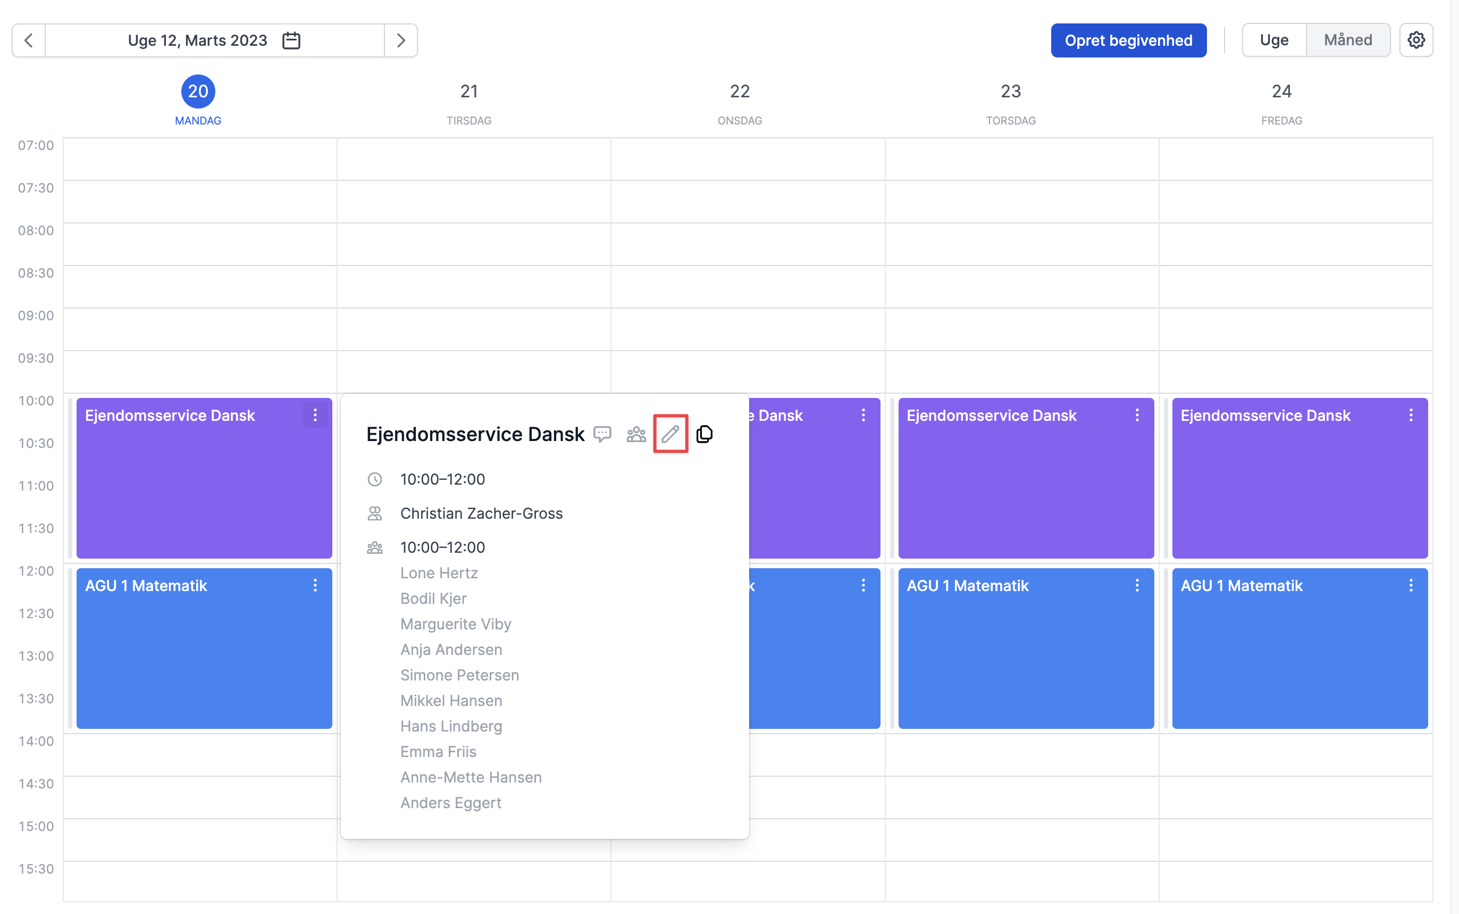Screen dimensions: 1459x914
Task: Click the 15:30 time label
Action: (x=36, y=869)
